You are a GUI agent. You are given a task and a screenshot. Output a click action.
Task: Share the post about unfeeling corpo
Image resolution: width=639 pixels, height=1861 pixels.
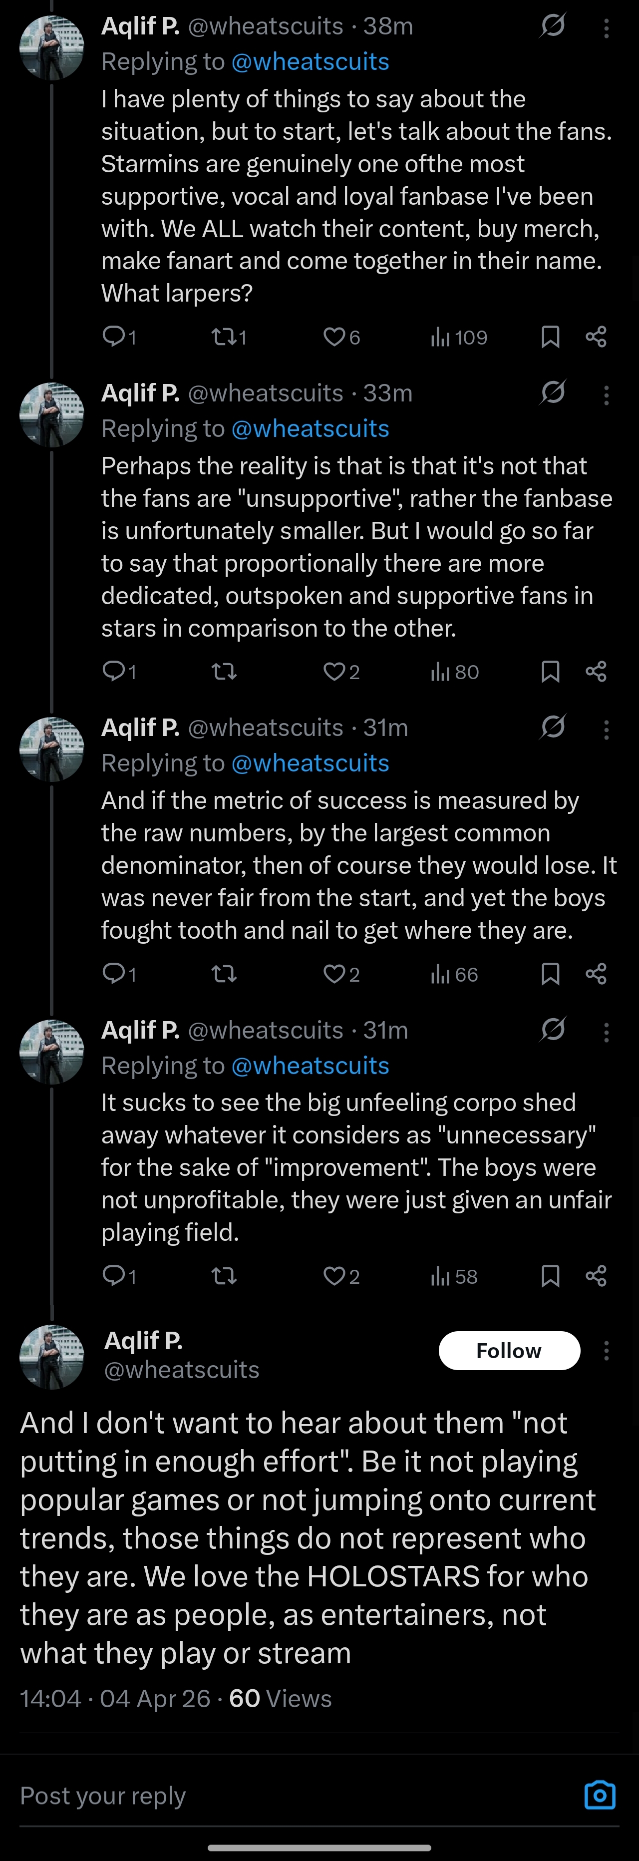pyautogui.click(x=596, y=1277)
